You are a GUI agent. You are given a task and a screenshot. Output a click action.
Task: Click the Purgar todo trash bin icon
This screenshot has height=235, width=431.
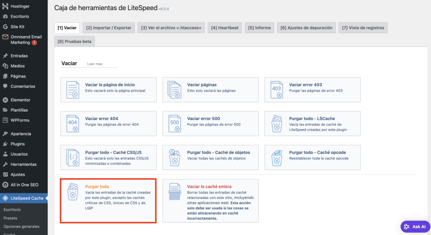[72, 192]
